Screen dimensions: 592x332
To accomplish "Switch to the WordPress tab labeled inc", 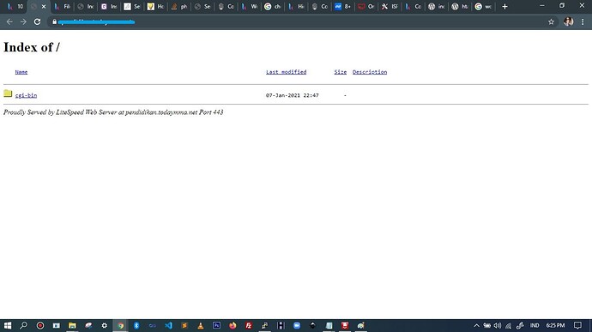I will point(437,6).
